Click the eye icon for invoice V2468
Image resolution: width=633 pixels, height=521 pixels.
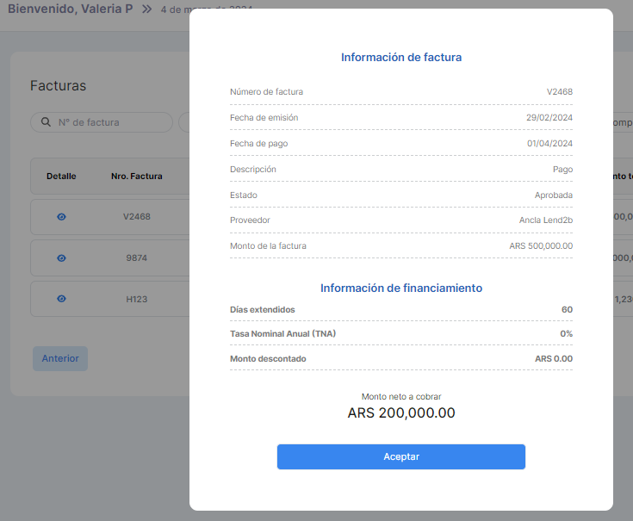(61, 217)
